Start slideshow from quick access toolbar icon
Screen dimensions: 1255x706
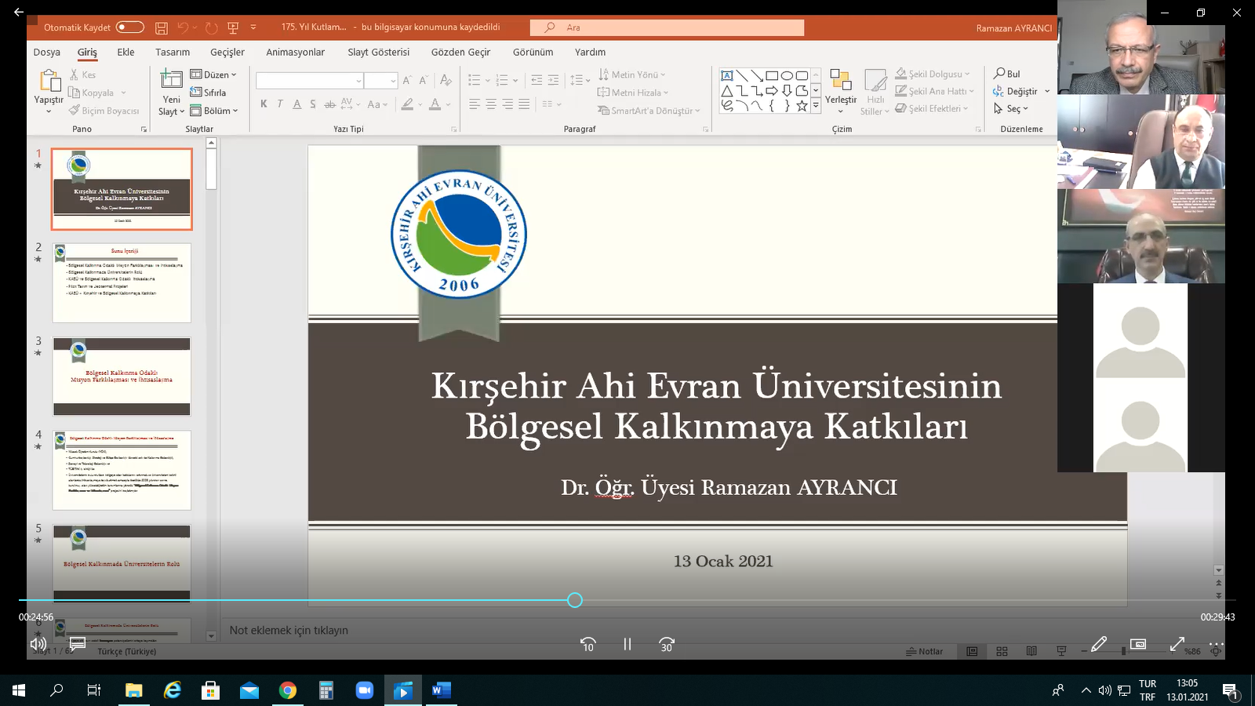pyautogui.click(x=233, y=27)
